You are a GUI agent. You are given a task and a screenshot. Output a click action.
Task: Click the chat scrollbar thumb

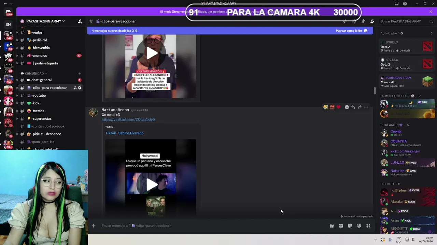375,91
